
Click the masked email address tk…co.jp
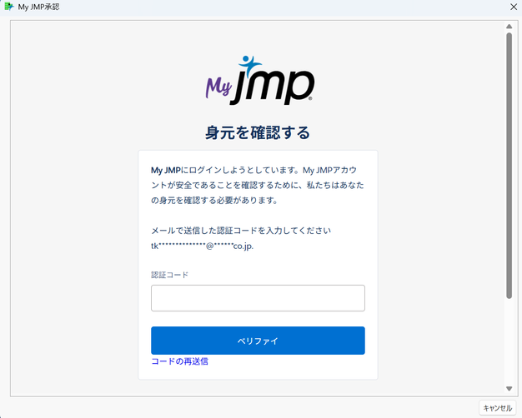(202, 246)
